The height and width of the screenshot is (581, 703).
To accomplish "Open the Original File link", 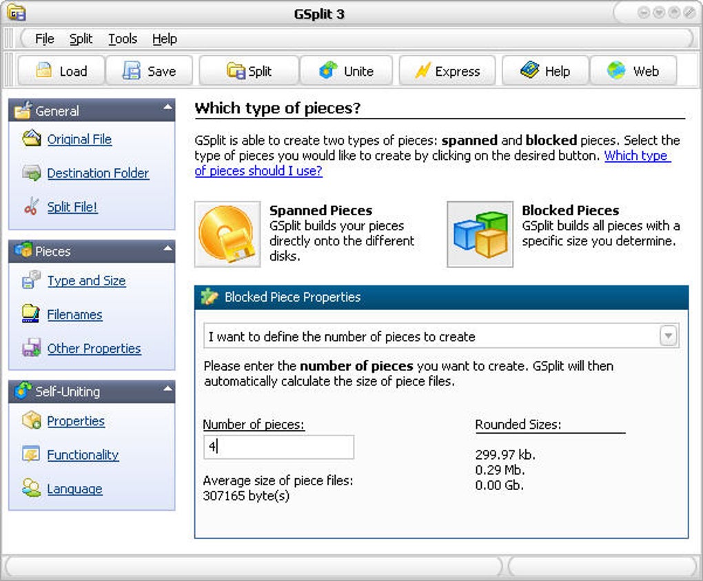I will [x=79, y=139].
